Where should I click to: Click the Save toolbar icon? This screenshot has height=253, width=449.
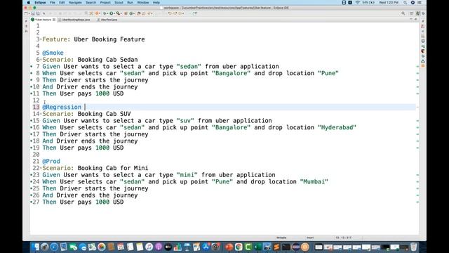[33, 13]
